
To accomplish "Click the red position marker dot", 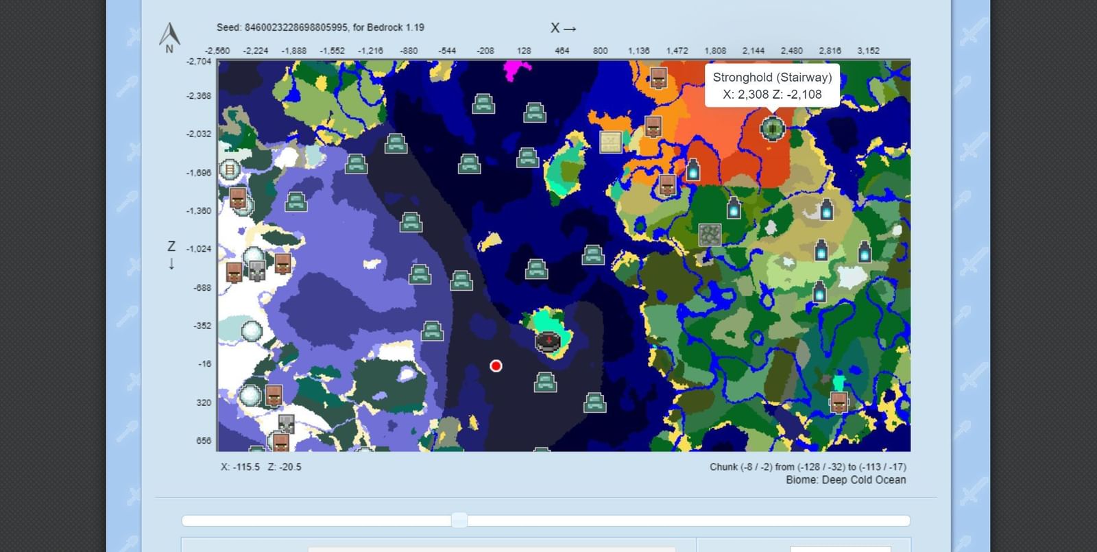I will coord(496,366).
